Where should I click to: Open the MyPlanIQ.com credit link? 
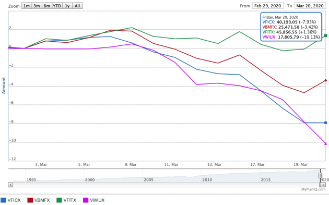click(313, 189)
